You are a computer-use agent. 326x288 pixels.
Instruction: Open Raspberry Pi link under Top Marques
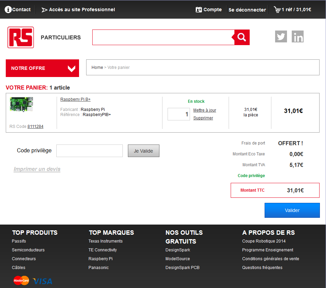point(101,259)
